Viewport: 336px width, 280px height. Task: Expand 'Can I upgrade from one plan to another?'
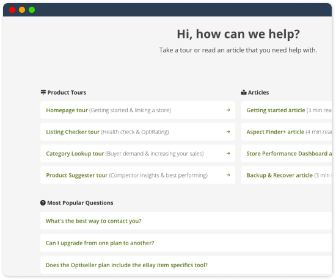pos(186,243)
